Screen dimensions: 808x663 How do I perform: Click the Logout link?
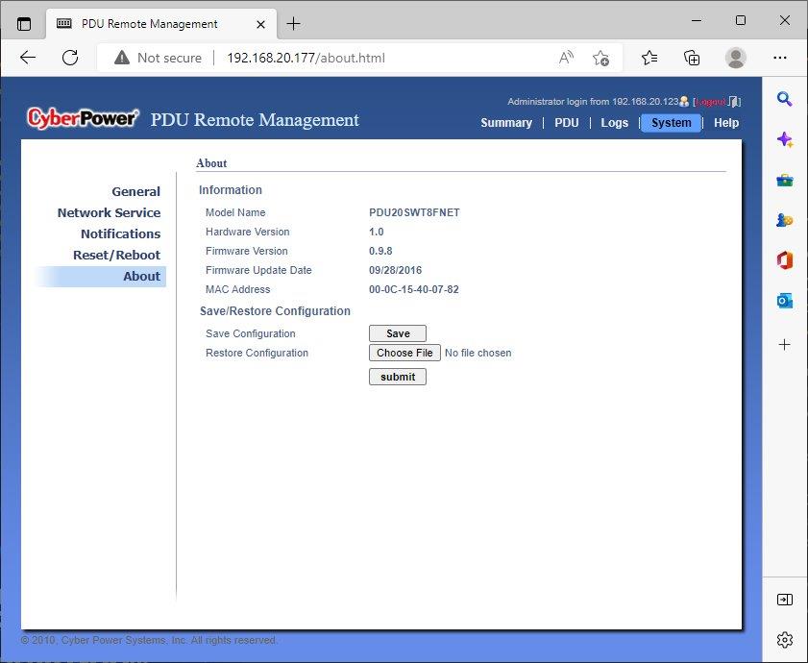[x=710, y=102]
